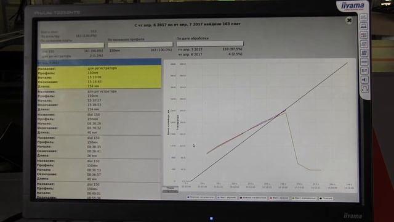This screenshot has width=394, height=222.
Task: Click the headphones icon in the right sidebar
Action: point(364,89)
